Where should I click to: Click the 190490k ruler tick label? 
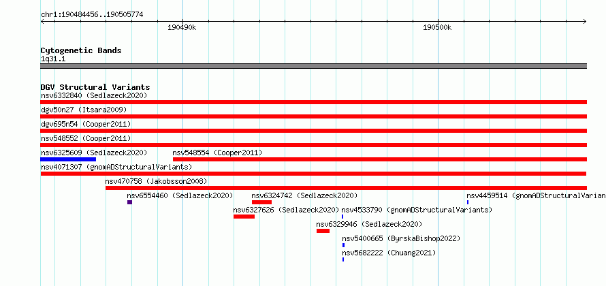pyautogui.click(x=182, y=28)
